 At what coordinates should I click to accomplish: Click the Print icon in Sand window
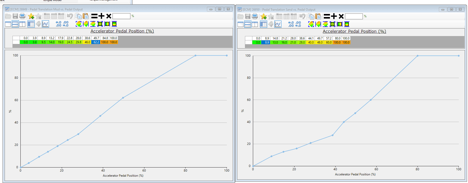pos(255,17)
